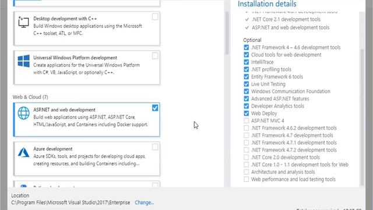Click the Universal Windows Platform Windows logo icon
Image resolution: width=373 pixels, height=210 pixels.
point(23,61)
